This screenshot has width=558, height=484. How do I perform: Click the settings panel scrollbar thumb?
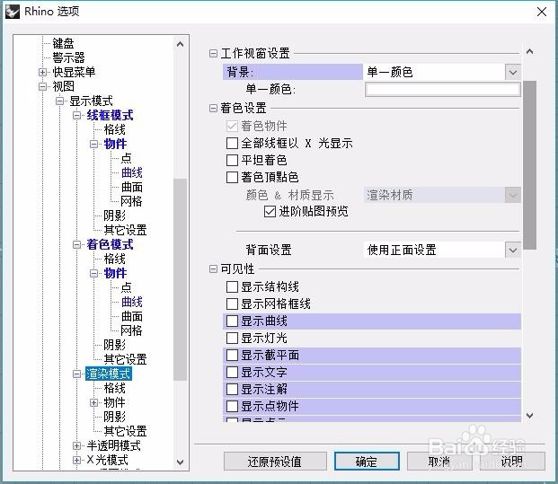click(529, 165)
